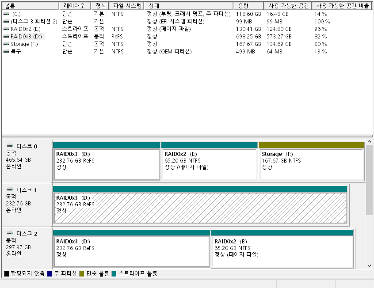The image size is (374, 288).
Task: Select the Storage (F:) partition on 디스크 0
Action: [311, 164]
